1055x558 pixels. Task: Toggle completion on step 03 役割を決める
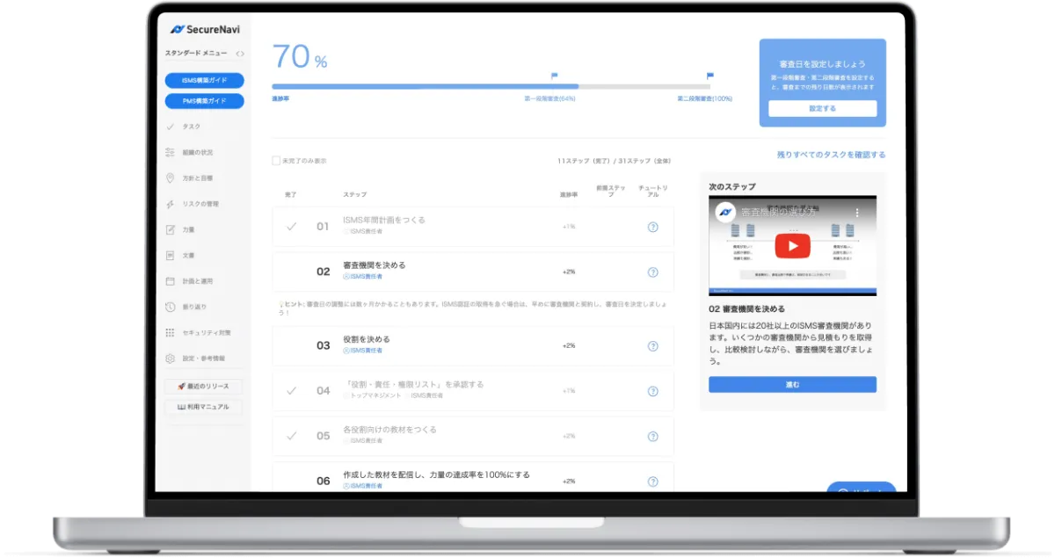coord(290,345)
